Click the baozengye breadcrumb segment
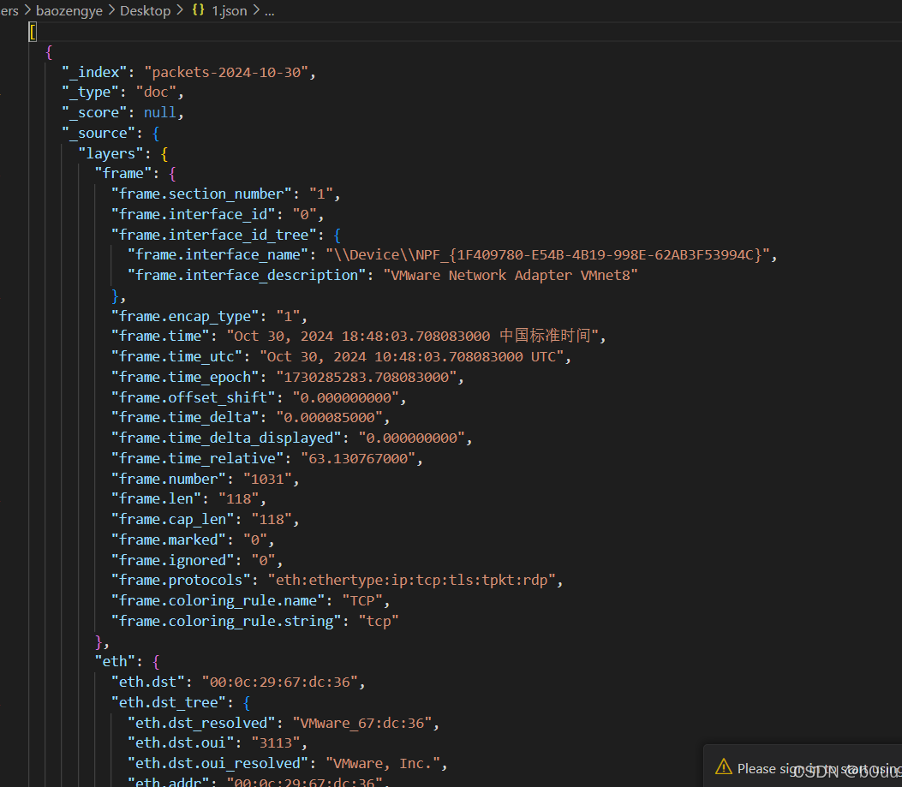 tap(69, 10)
